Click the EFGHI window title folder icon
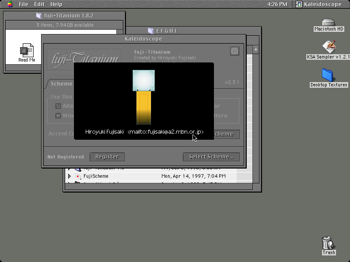This screenshot has width=350, height=262. click(x=150, y=31)
